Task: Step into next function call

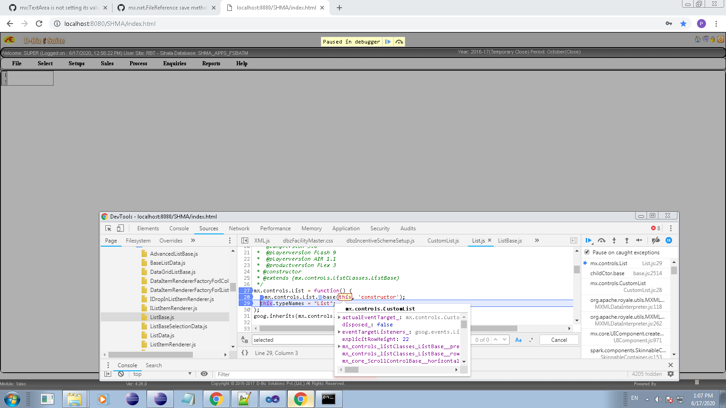Action: pos(614,241)
